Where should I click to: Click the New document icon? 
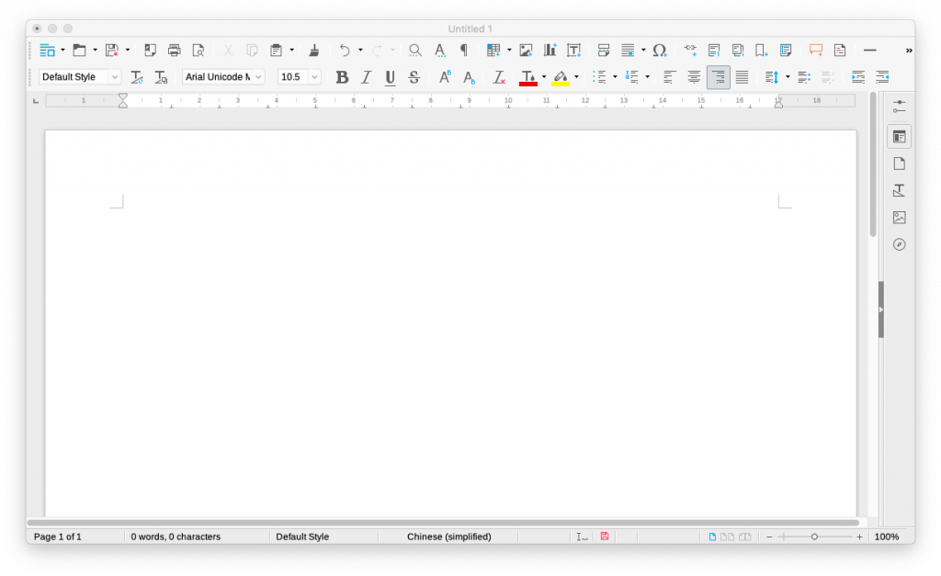click(x=47, y=51)
